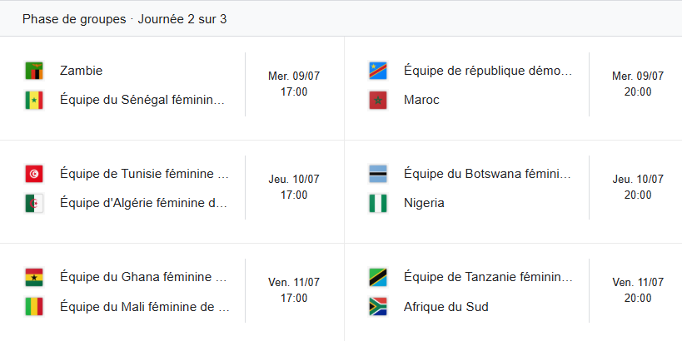Select the Nigeria team name
This screenshot has height=341, width=682.
[x=424, y=204]
